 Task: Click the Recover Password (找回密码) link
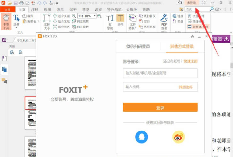pyautogui.click(x=186, y=87)
